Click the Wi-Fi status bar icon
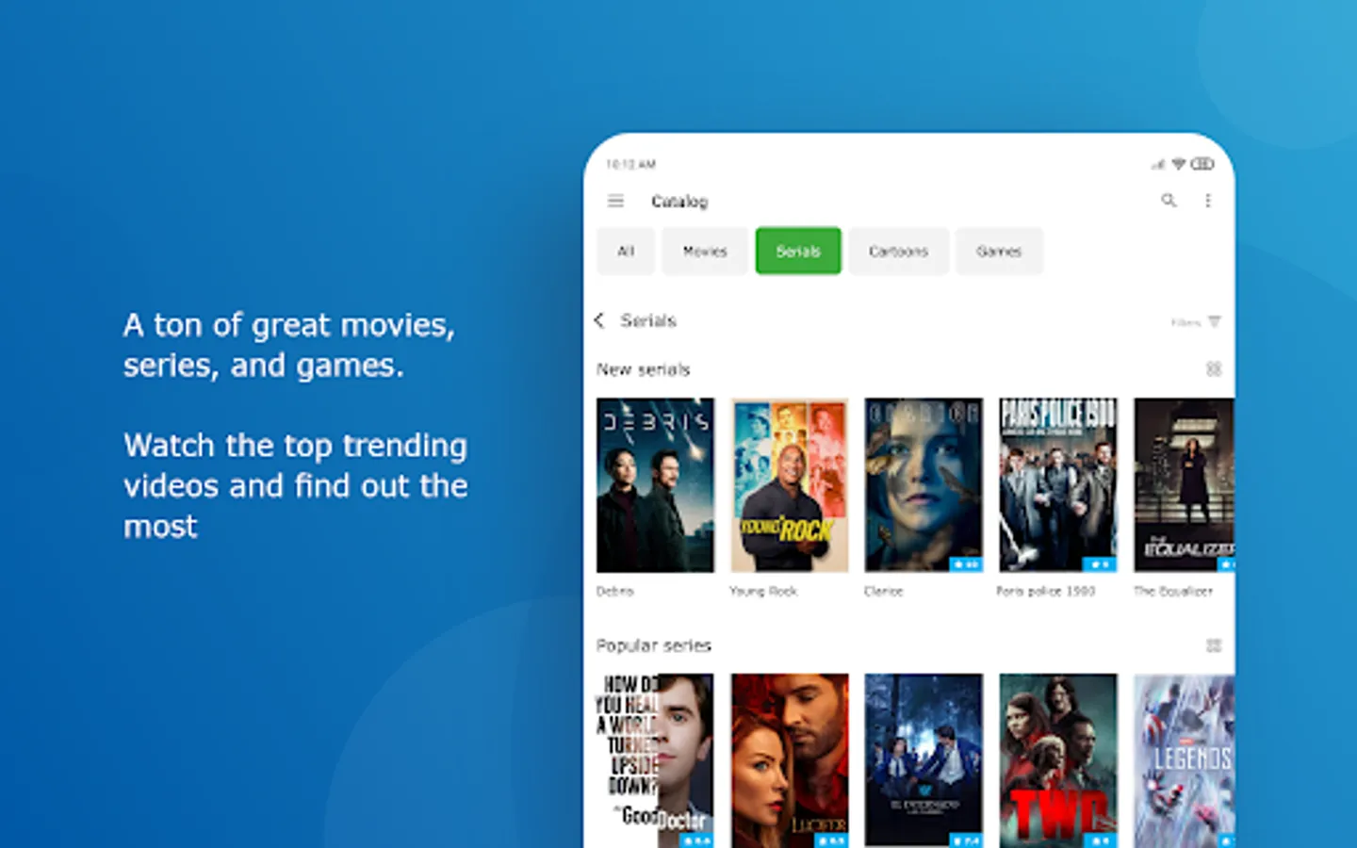This screenshot has height=848, width=1357. 1178,164
